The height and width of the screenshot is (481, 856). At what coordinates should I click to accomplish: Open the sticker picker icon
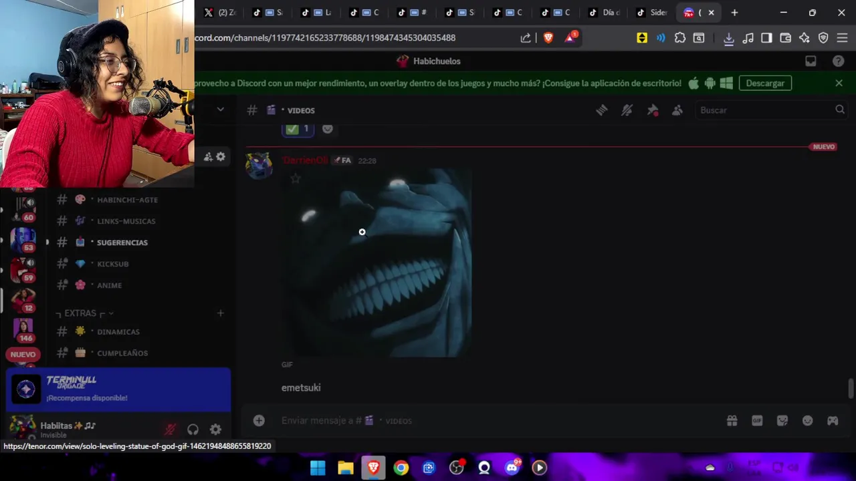[x=782, y=421]
